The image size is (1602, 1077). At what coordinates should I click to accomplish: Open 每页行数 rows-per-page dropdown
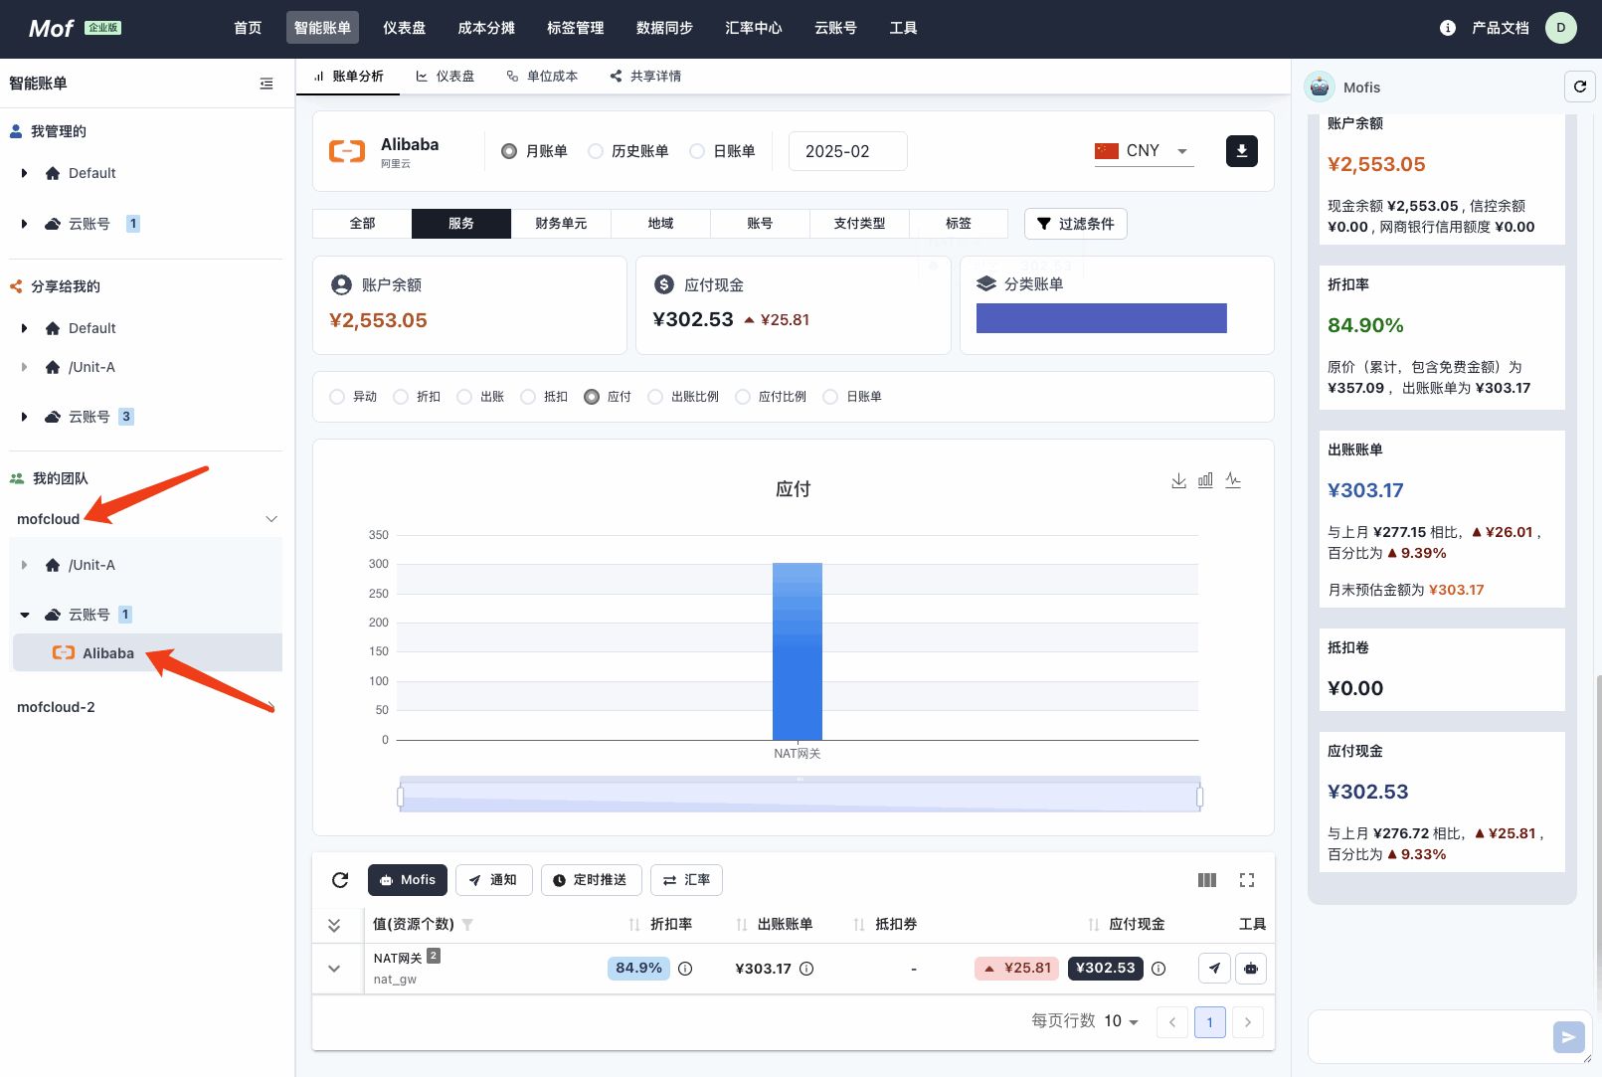[1121, 1021]
